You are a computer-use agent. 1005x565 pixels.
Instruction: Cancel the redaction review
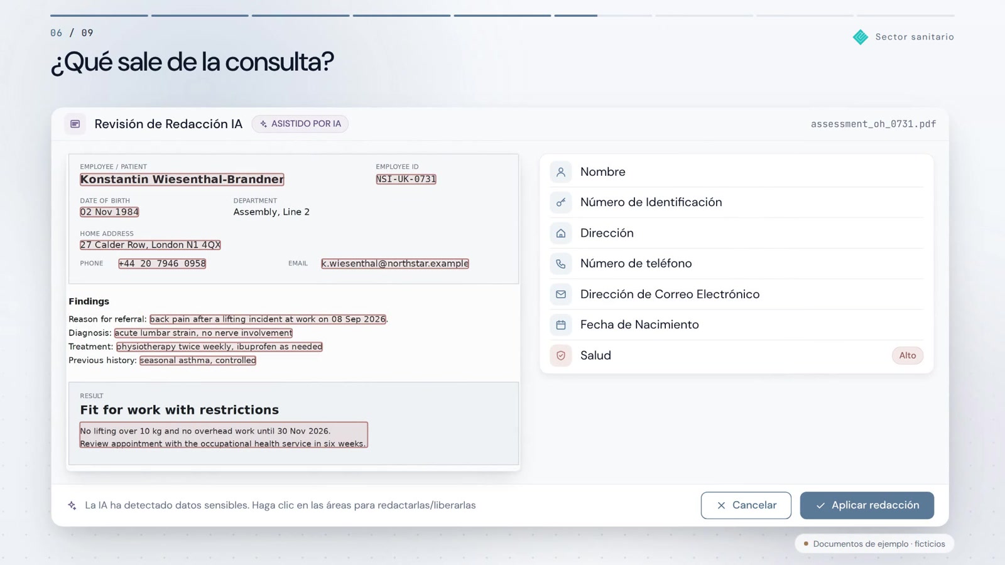[x=746, y=505]
